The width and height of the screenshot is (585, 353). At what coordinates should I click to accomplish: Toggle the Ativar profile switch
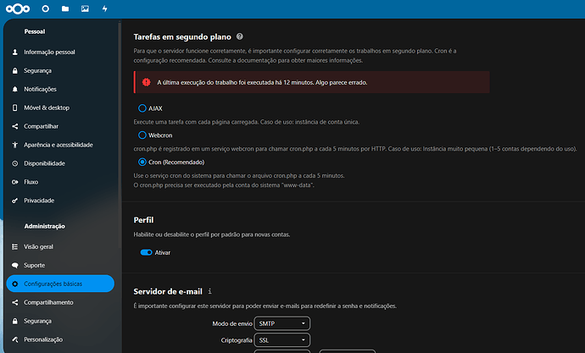click(x=147, y=252)
